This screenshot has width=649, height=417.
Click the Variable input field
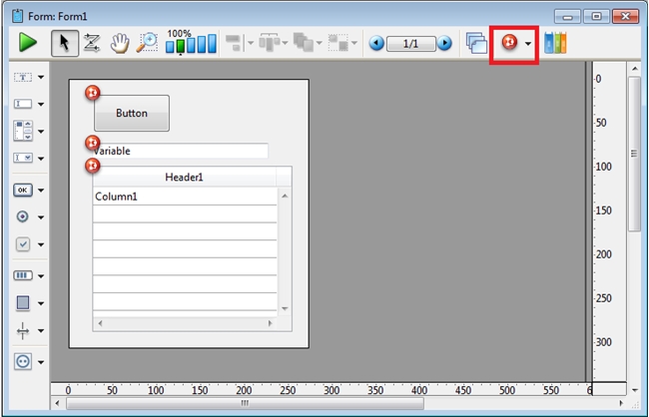180,152
